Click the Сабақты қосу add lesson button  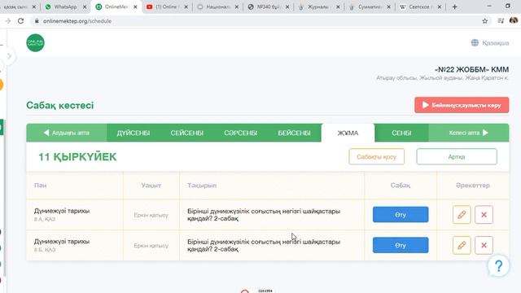point(376,156)
